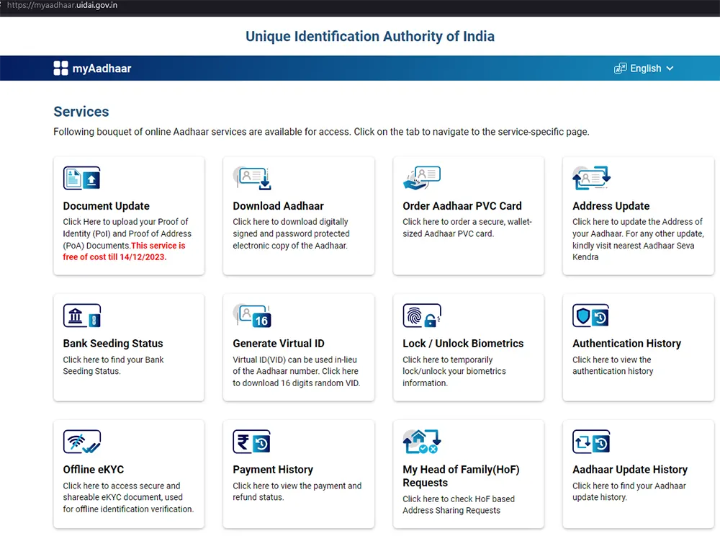Screen dimensions: 720x536
Task: Open the Address Update service title
Action: coord(611,206)
